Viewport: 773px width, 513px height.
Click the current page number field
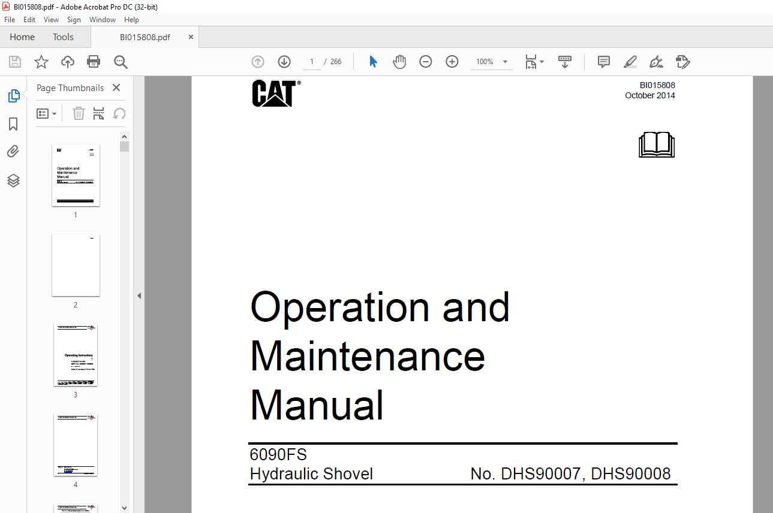[x=312, y=62]
